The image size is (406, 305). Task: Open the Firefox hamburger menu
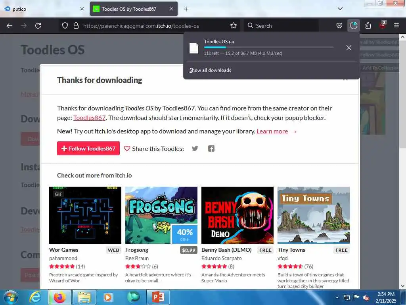pyautogui.click(x=396, y=26)
